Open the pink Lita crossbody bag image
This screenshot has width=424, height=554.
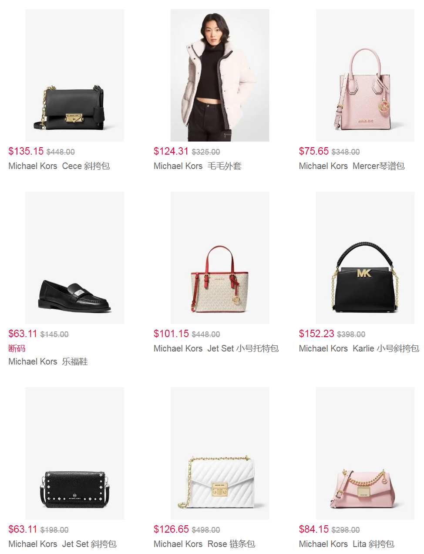[365, 453]
